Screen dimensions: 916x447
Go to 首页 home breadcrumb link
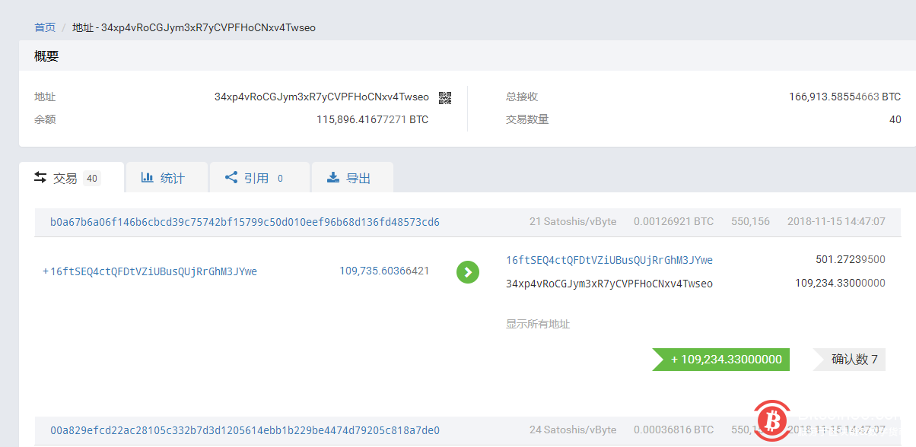click(45, 27)
